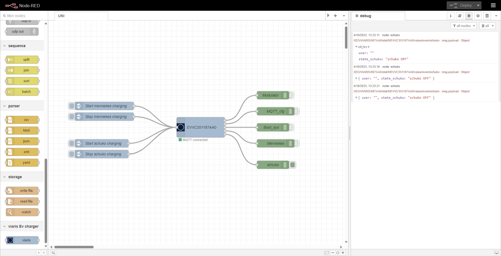This screenshot has height=256, width=501.
Task: Click the Deploy button
Action: (x=461, y=5)
